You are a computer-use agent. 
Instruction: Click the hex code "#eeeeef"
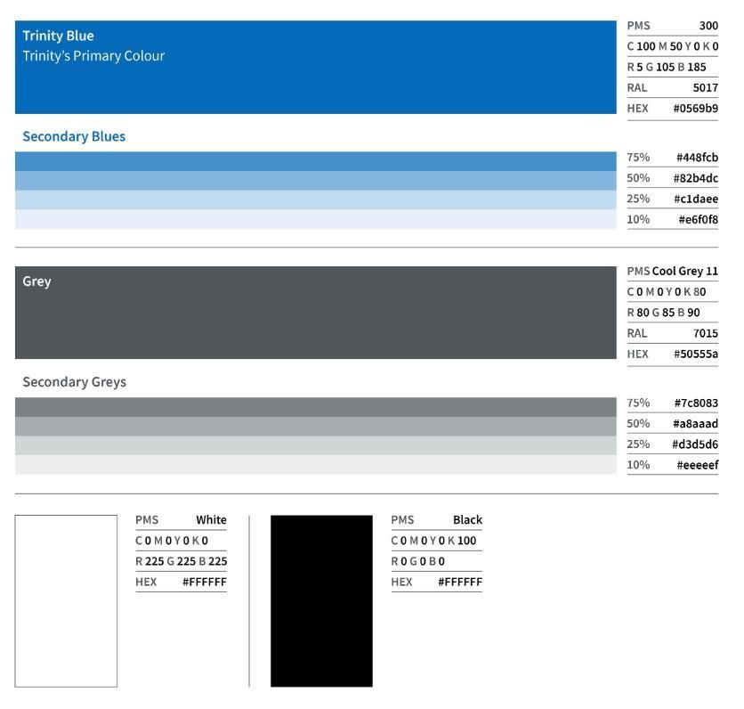click(698, 465)
